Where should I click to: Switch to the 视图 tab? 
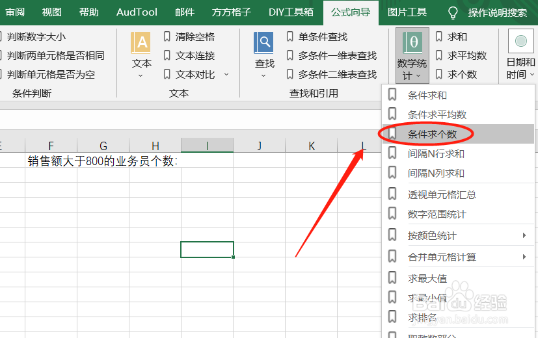[52, 12]
